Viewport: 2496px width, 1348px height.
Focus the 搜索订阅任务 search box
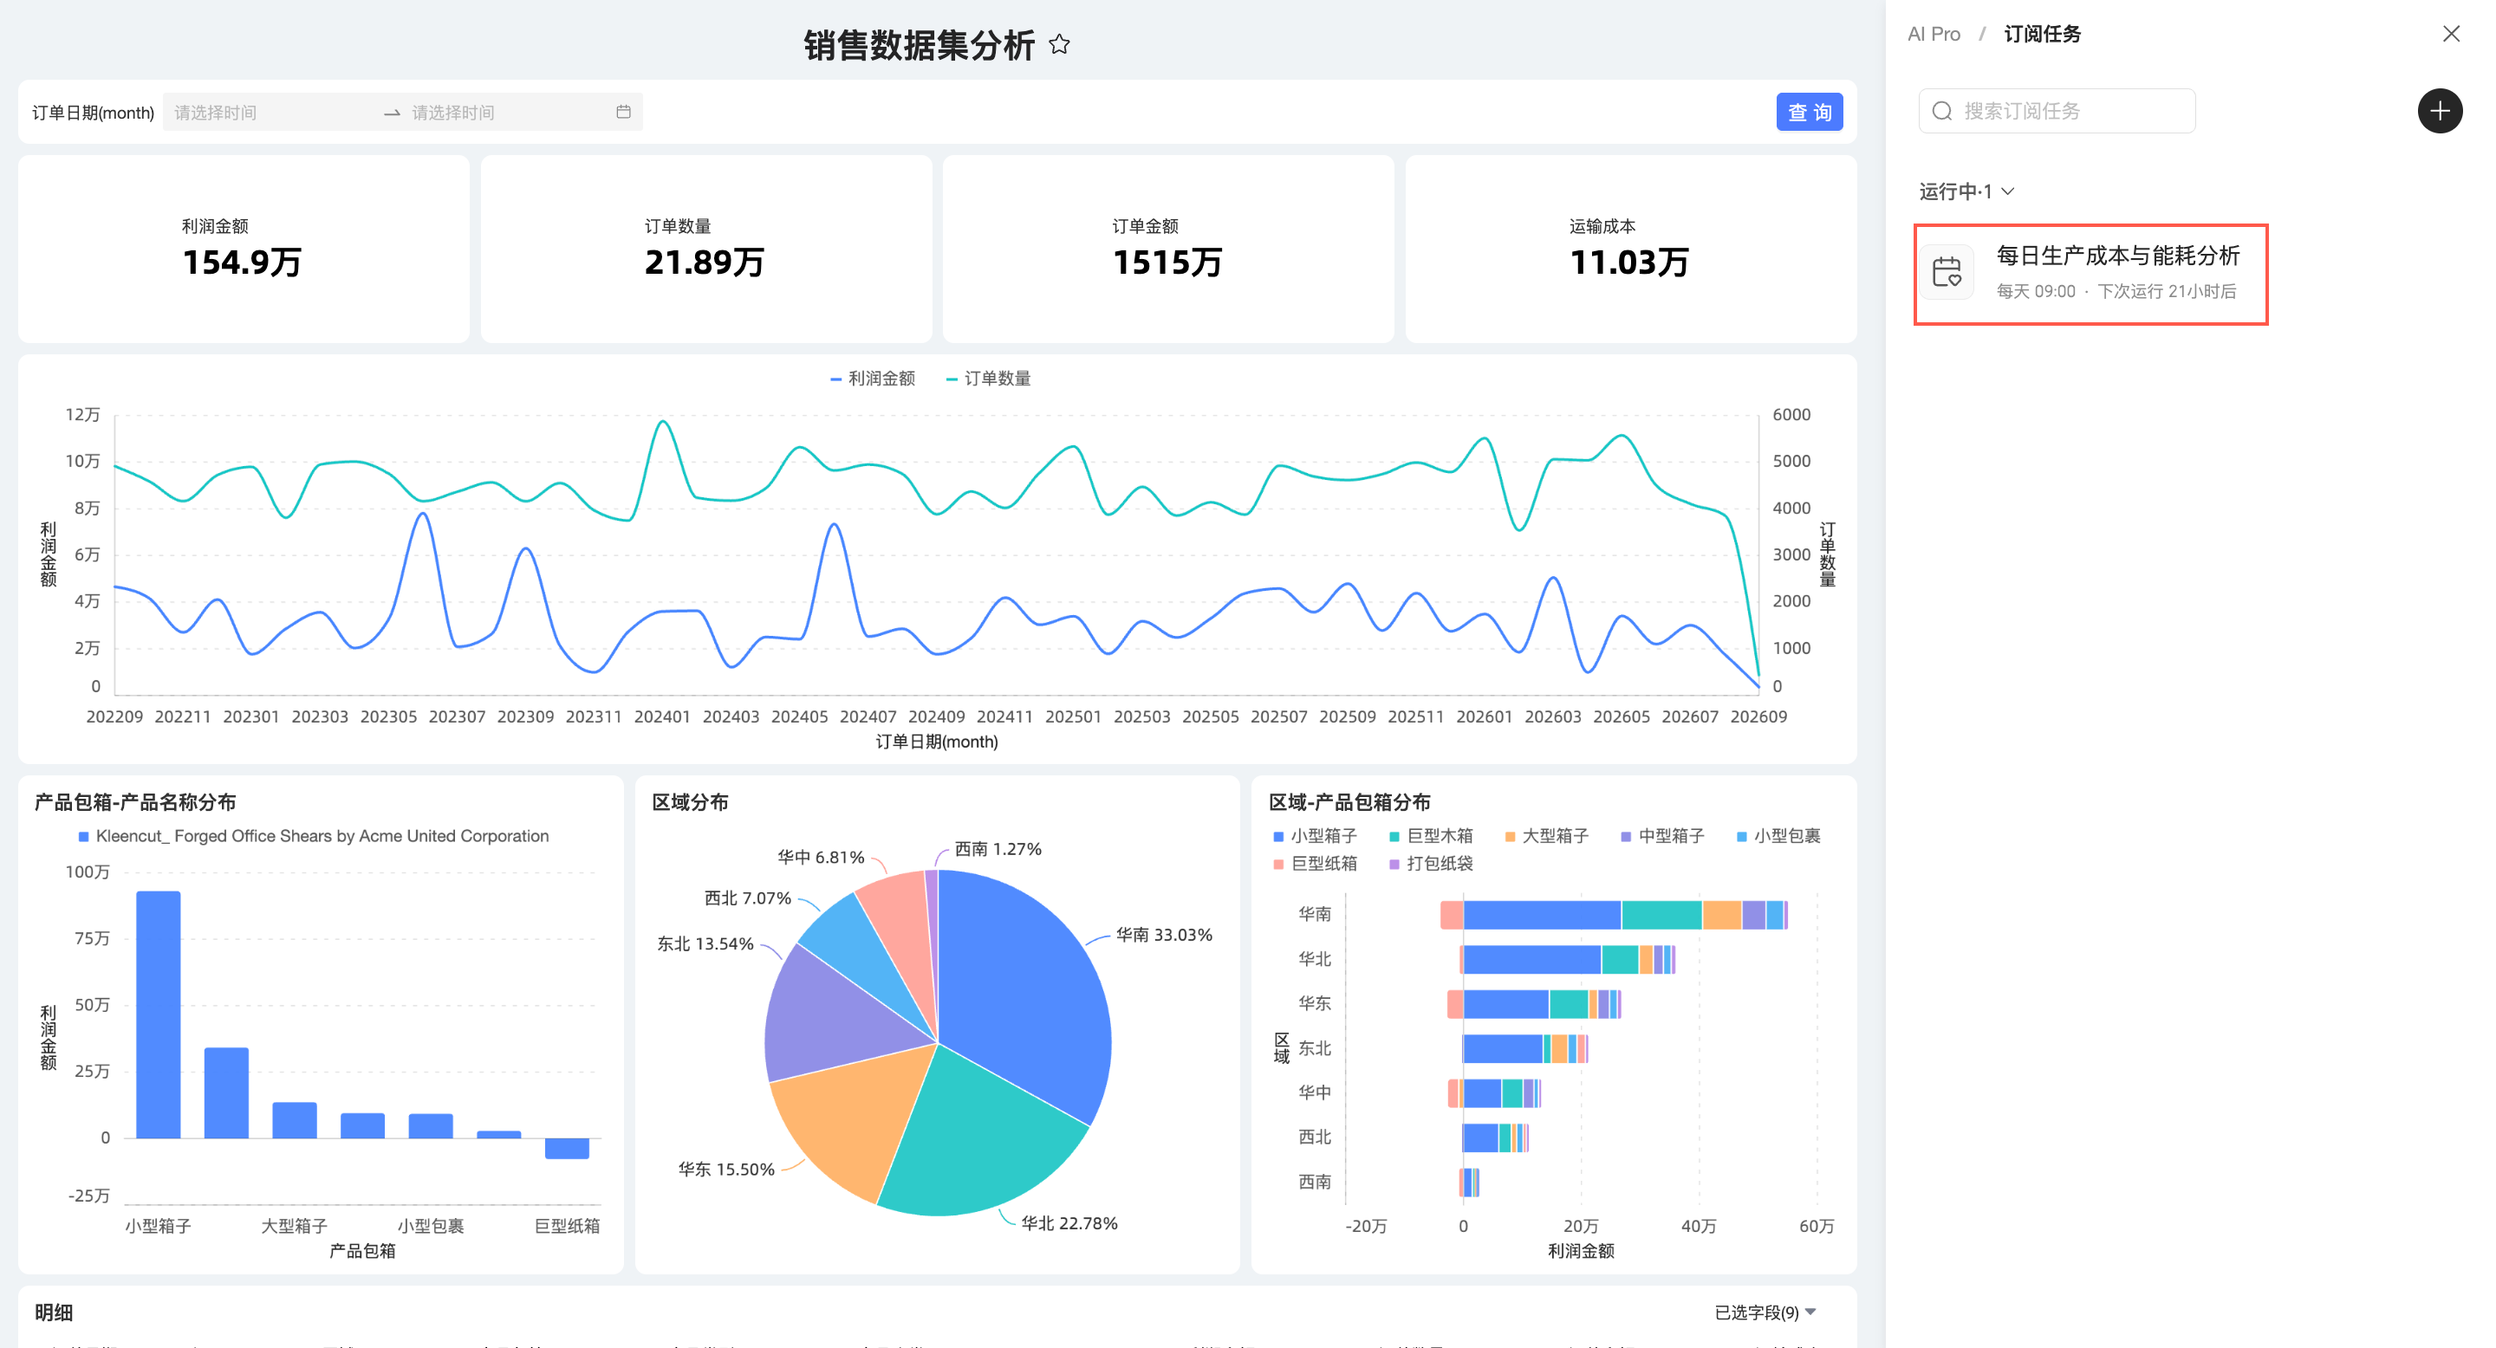point(2056,112)
